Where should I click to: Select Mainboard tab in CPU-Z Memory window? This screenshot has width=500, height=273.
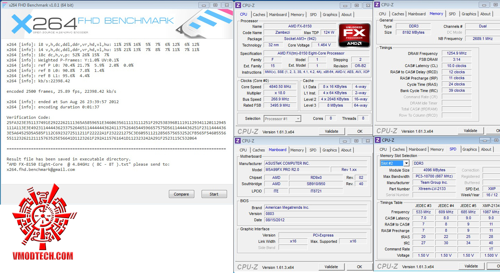(417, 14)
